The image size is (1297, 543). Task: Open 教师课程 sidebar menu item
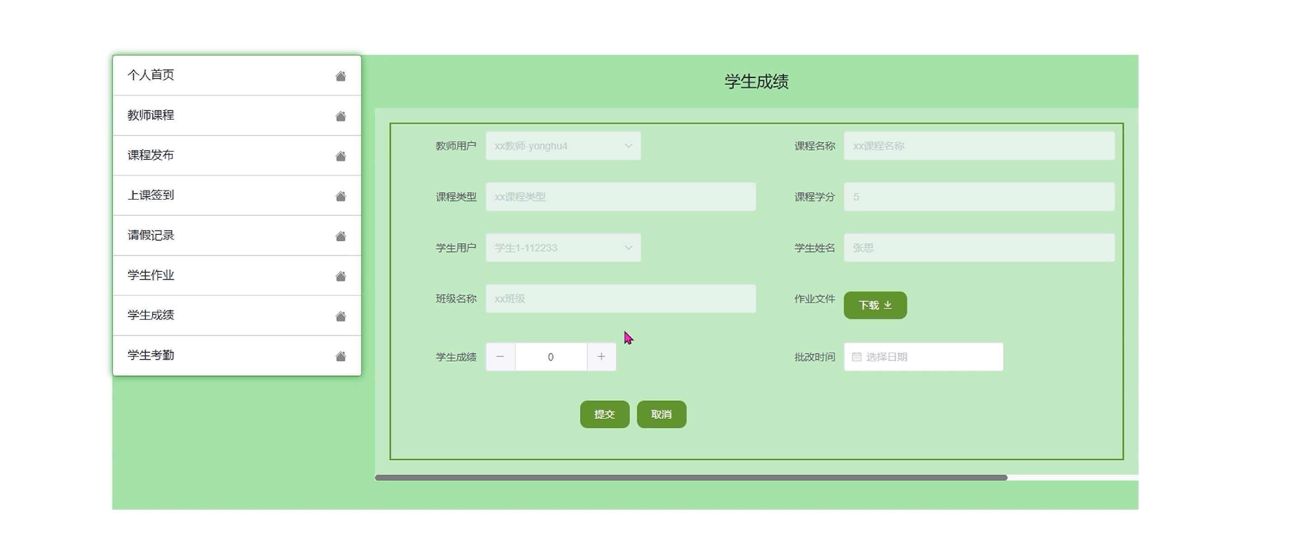pos(151,115)
